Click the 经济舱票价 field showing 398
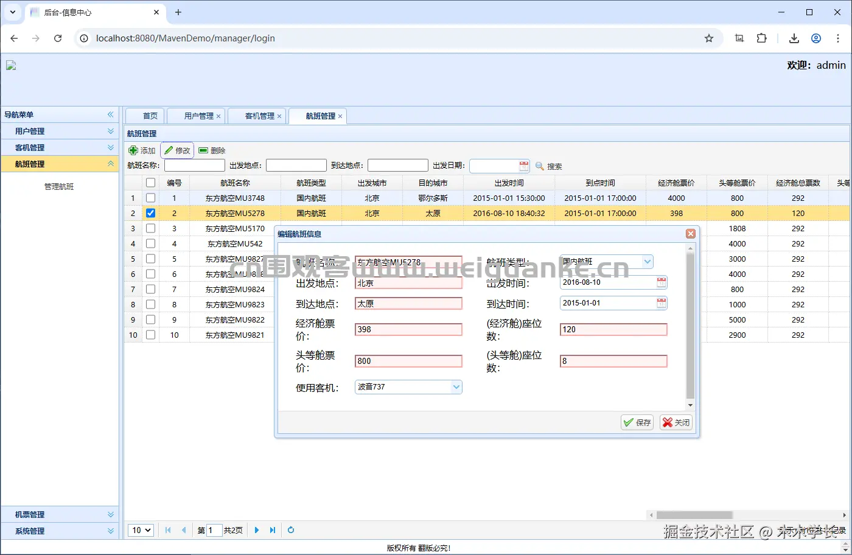The image size is (852, 555). click(x=408, y=329)
